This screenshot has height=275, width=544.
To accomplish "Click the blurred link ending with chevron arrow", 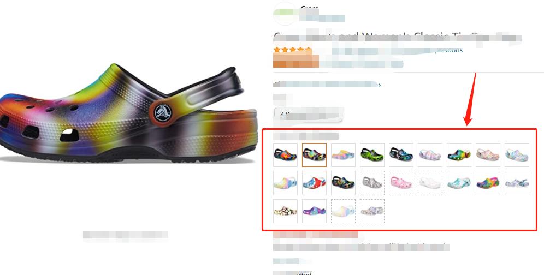I will tap(327, 84).
